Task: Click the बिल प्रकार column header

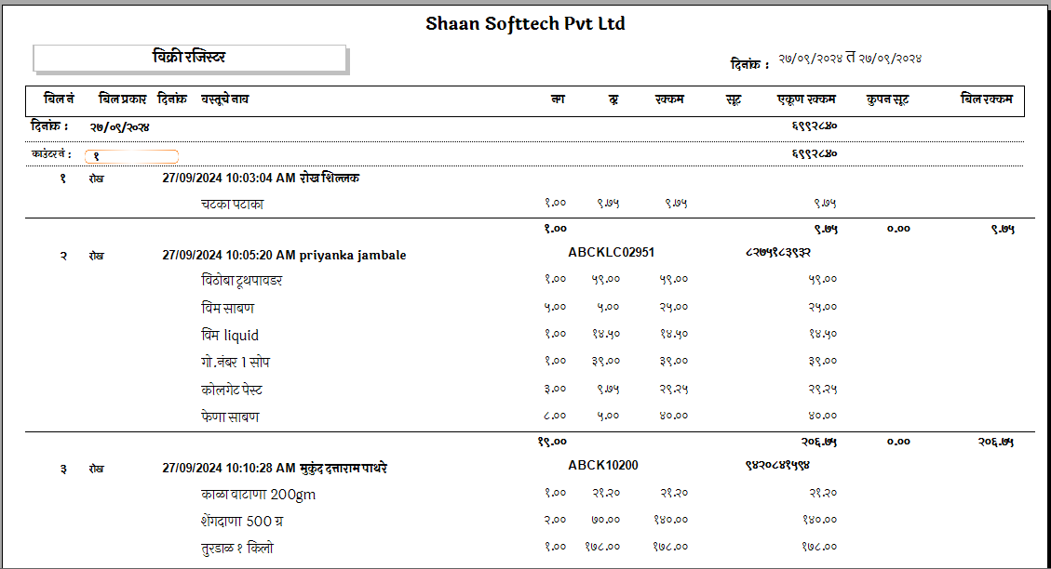Action: [122, 99]
